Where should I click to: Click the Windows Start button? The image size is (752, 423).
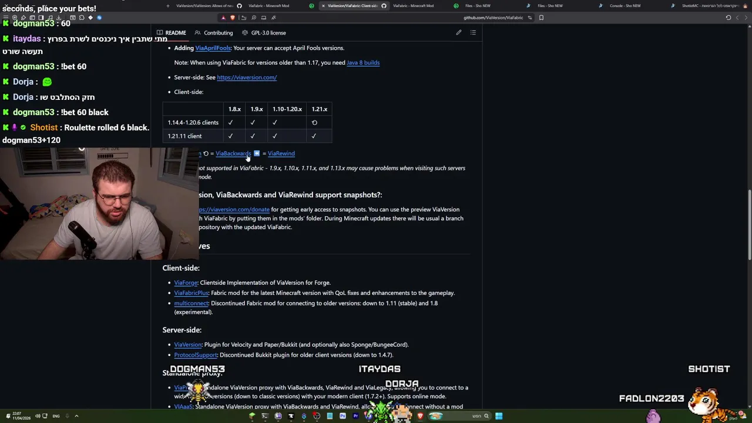pyautogui.click(x=499, y=416)
